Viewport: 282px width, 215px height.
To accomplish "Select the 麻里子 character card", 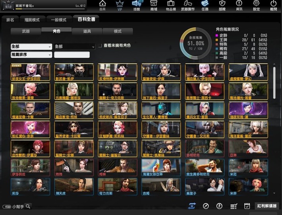I will click(205, 186).
